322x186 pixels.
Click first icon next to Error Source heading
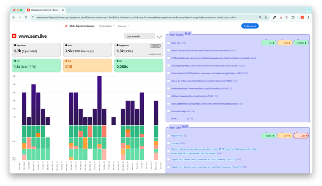186,34
